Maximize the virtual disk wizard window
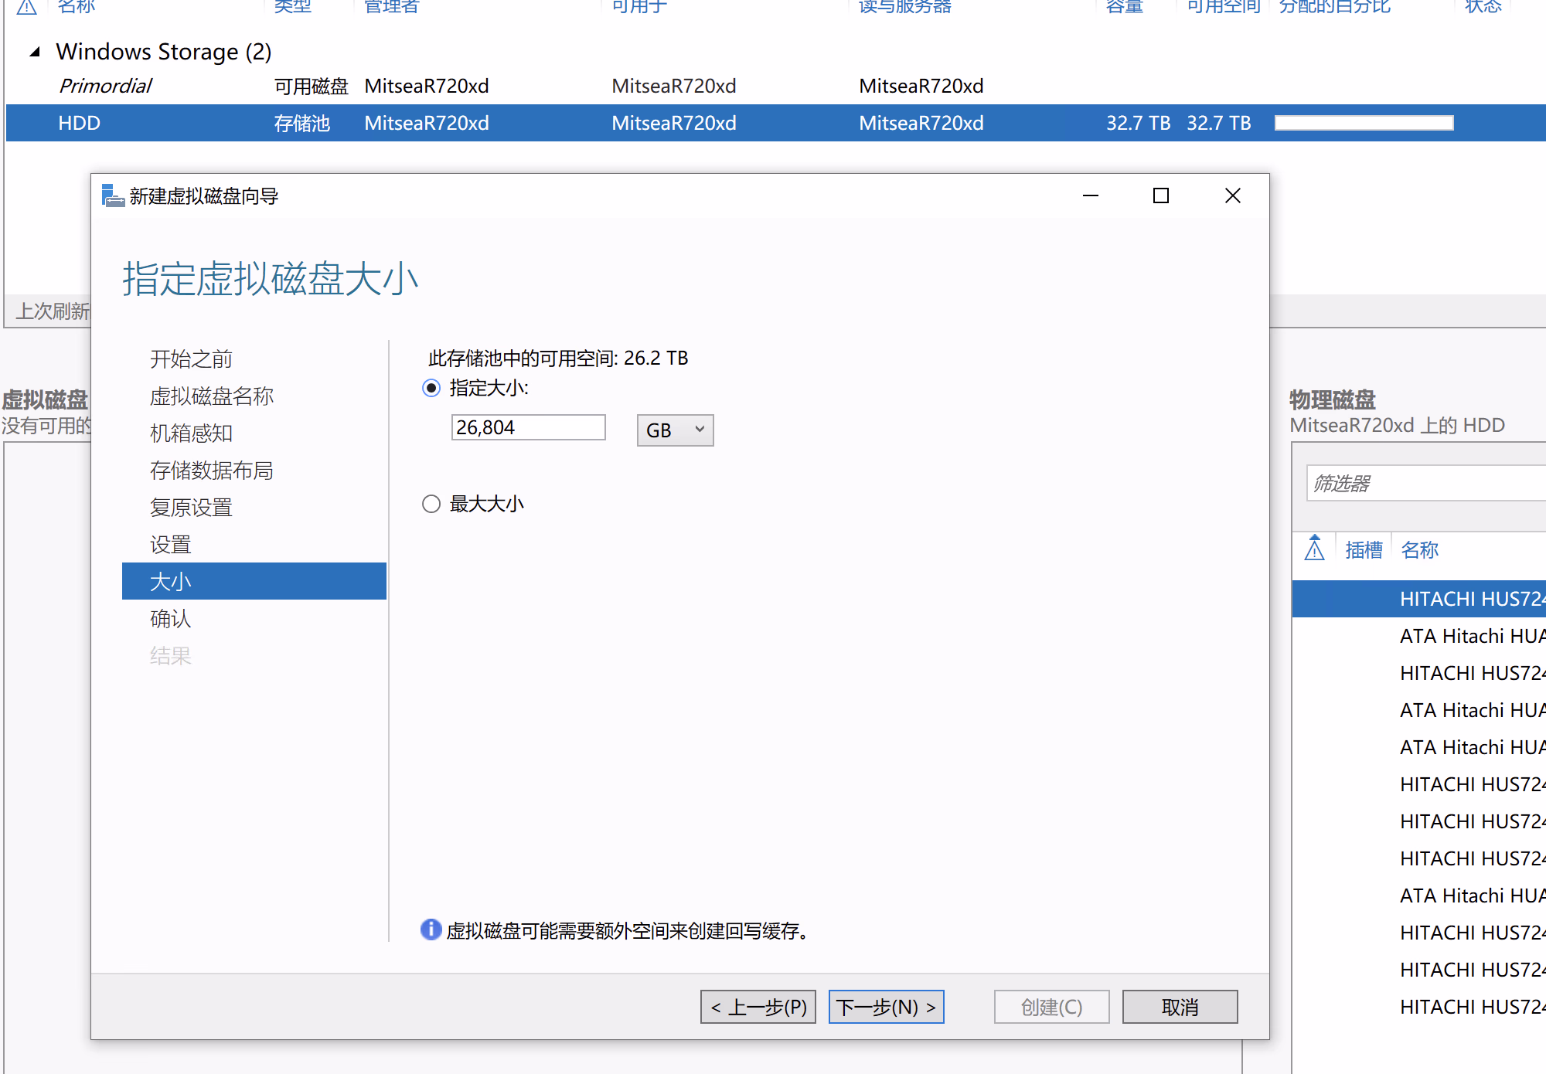 (1160, 195)
